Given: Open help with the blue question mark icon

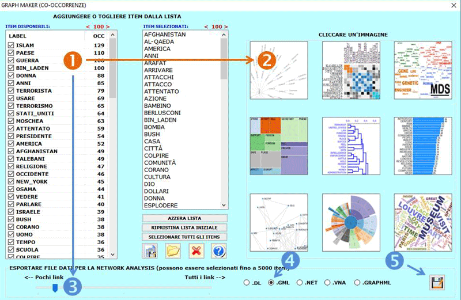Looking at the screenshot, I should tap(219, 251).
